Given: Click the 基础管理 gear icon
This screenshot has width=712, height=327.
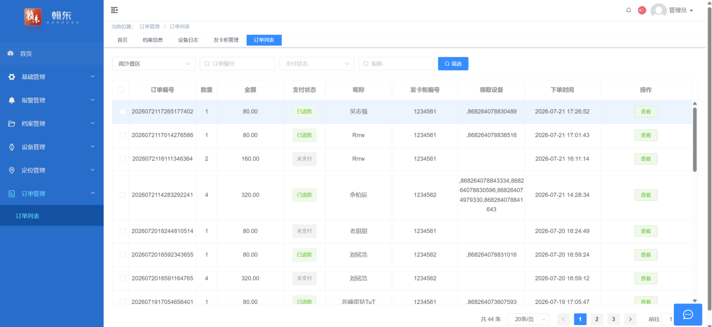Looking at the screenshot, I should pos(12,77).
